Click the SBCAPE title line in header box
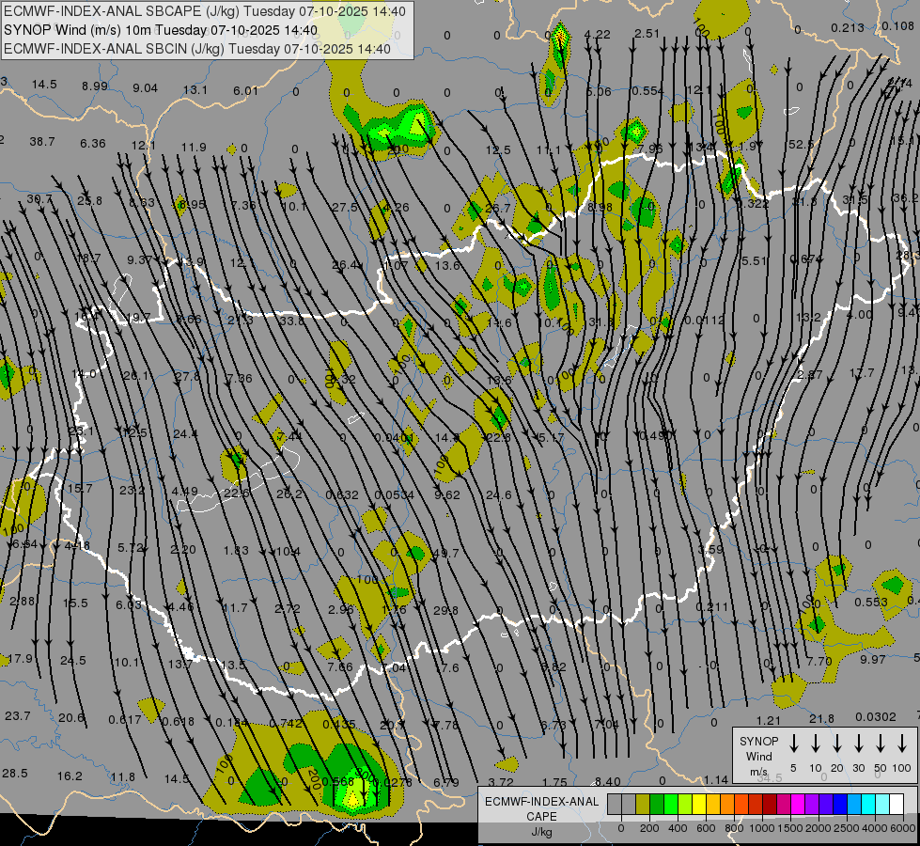The image size is (920, 846). click(x=204, y=11)
